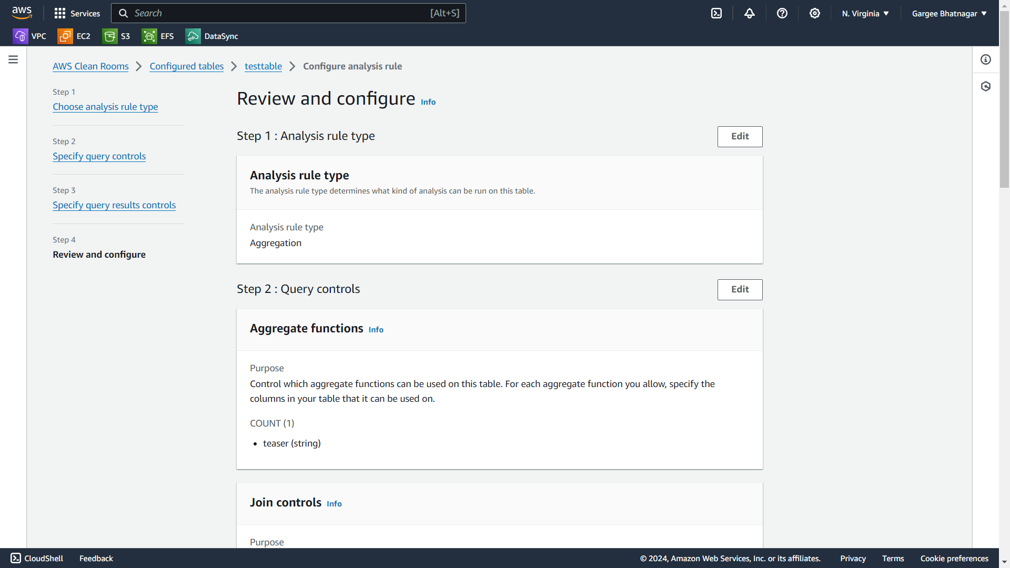The width and height of the screenshot is (1010, 568).
Task: Open the notifications bell
Action: [x=750, y=13]
